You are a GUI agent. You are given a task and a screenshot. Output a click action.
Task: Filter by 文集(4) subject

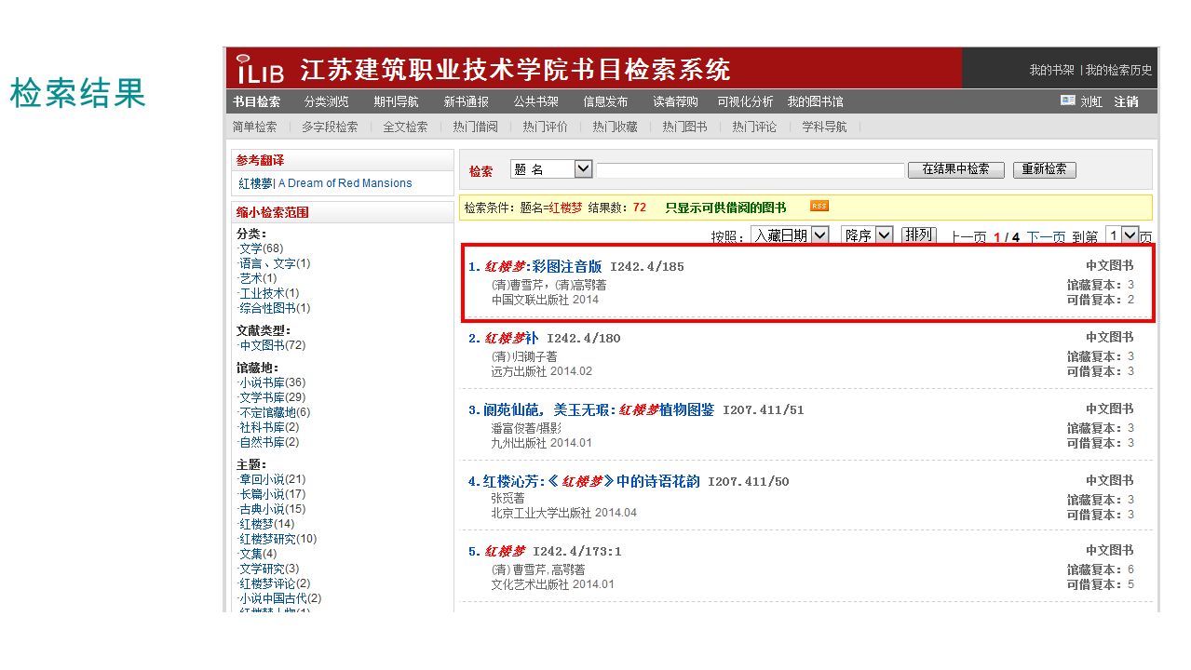pyautogui.click(x=258, y=554)
